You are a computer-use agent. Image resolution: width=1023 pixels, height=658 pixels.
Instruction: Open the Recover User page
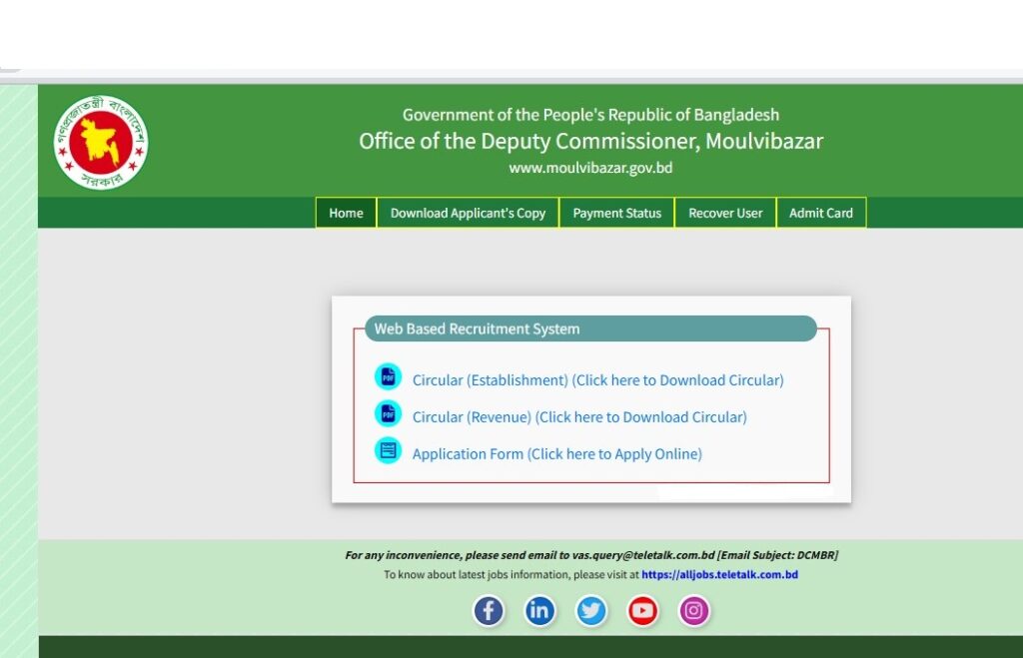(x=725, y=213)
